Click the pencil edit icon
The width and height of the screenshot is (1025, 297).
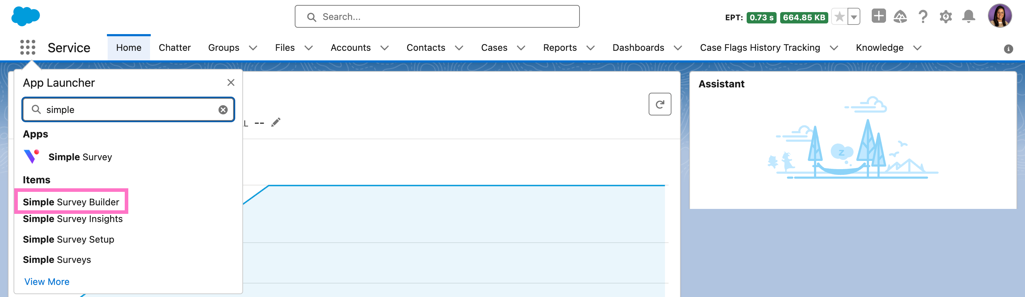(x=276, y=122)
